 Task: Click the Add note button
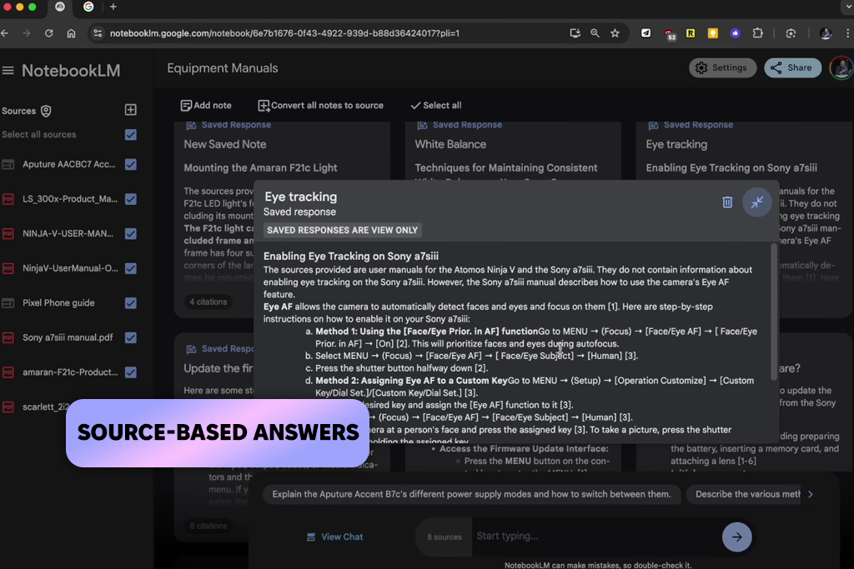(x=206, y=106)
